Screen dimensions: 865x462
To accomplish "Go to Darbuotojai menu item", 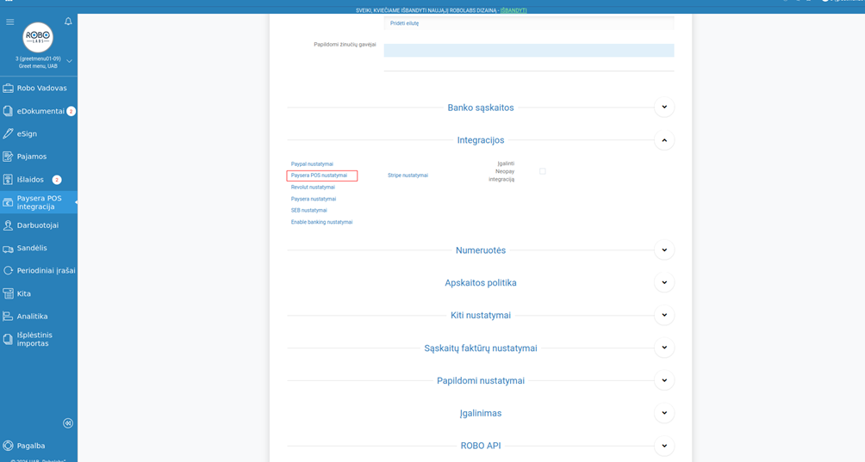I will pos(38,225).
